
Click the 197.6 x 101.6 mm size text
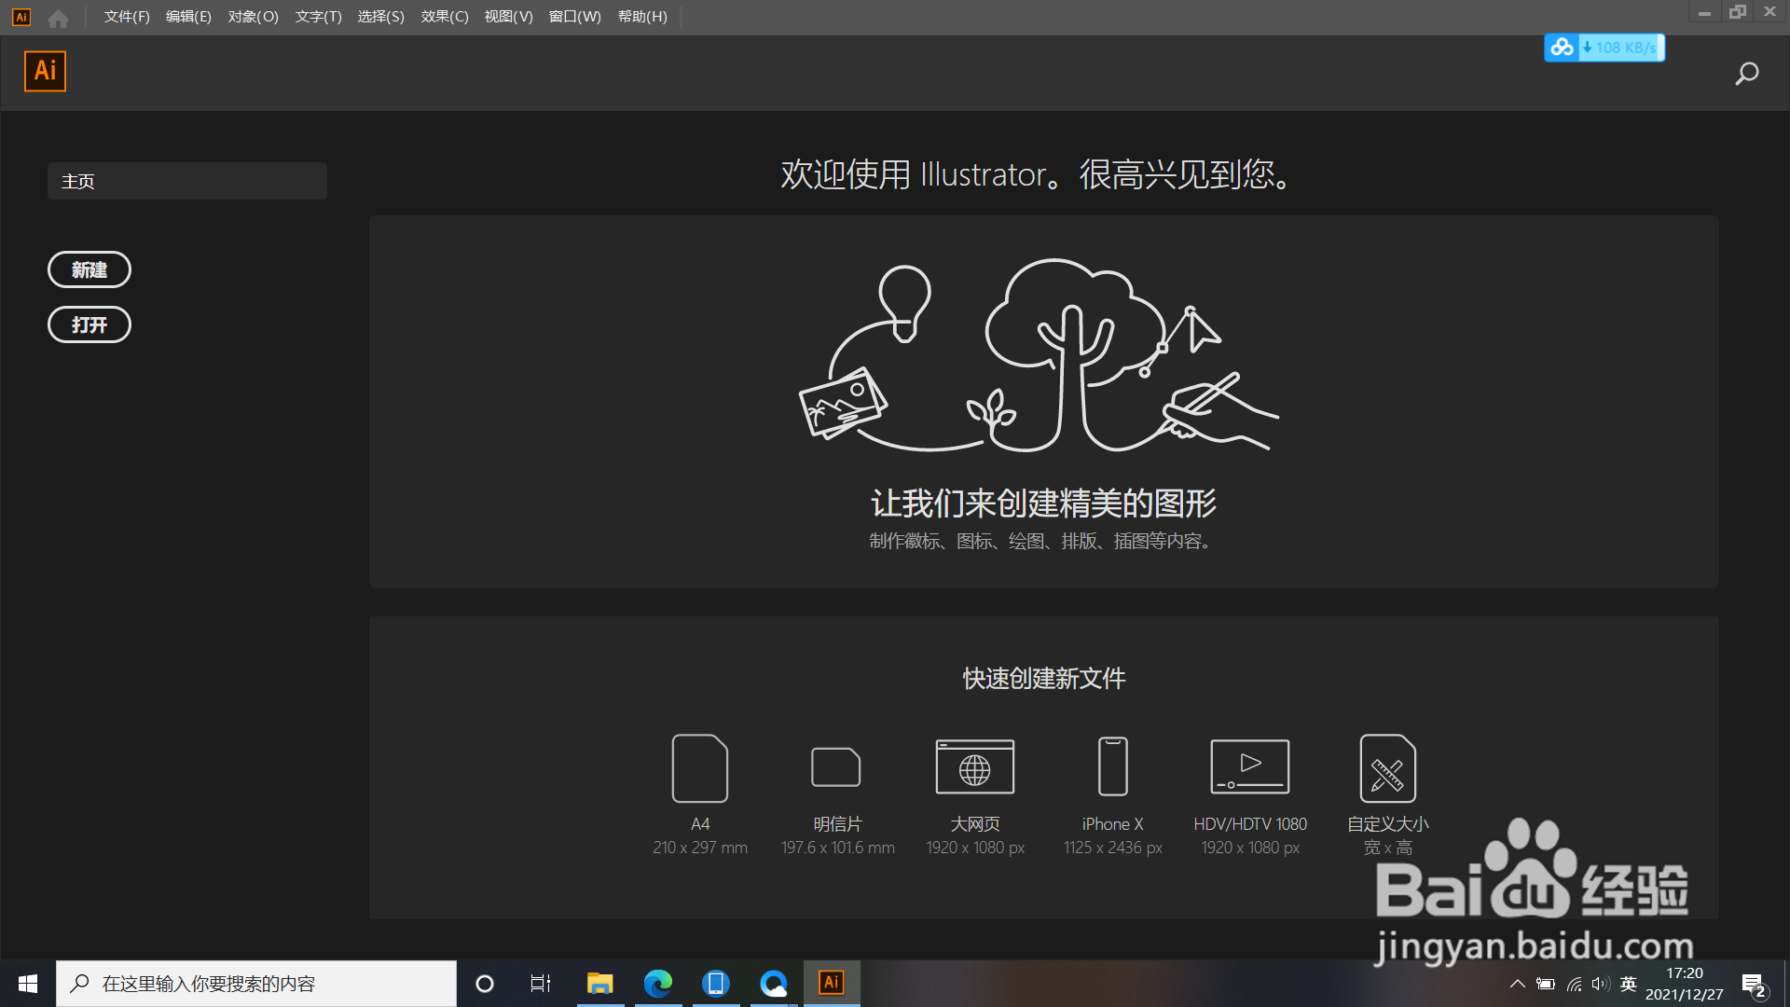837,848
